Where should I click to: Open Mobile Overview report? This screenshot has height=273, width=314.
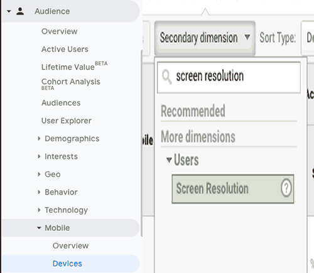70,246
